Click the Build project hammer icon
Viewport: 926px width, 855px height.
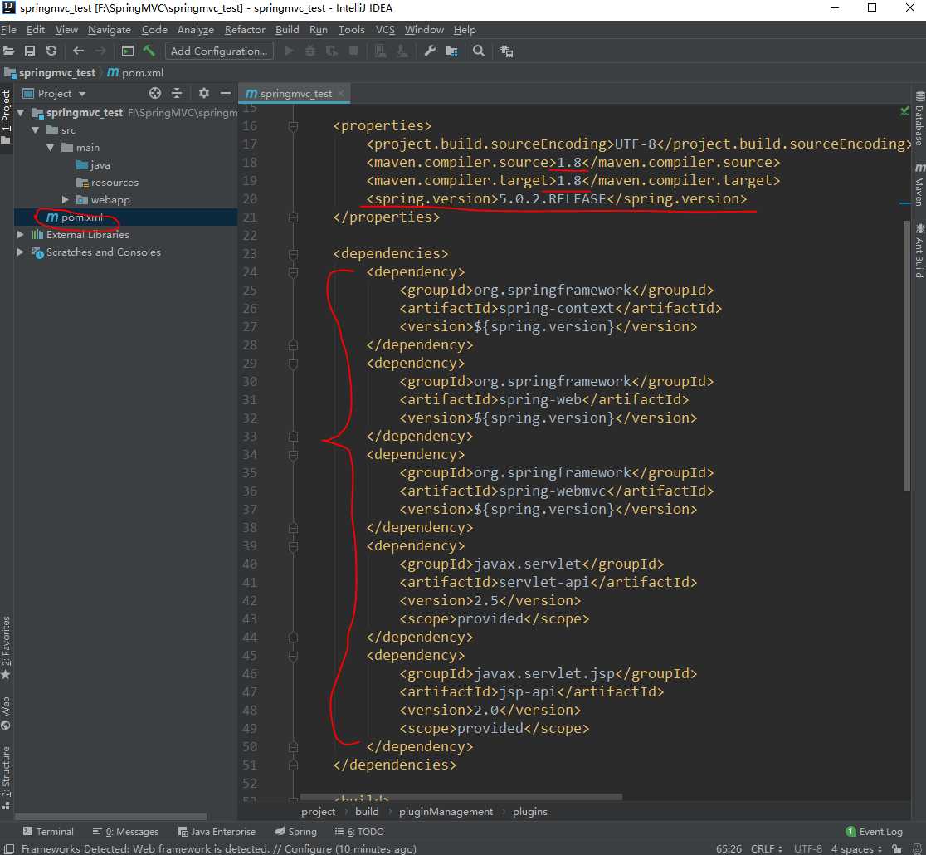click(149, 51)
